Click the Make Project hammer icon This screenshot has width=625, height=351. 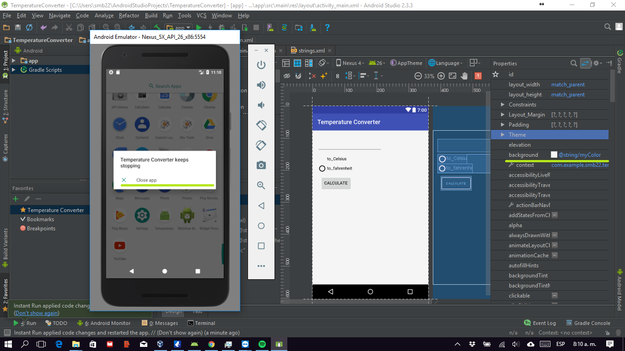click(157, 27)
